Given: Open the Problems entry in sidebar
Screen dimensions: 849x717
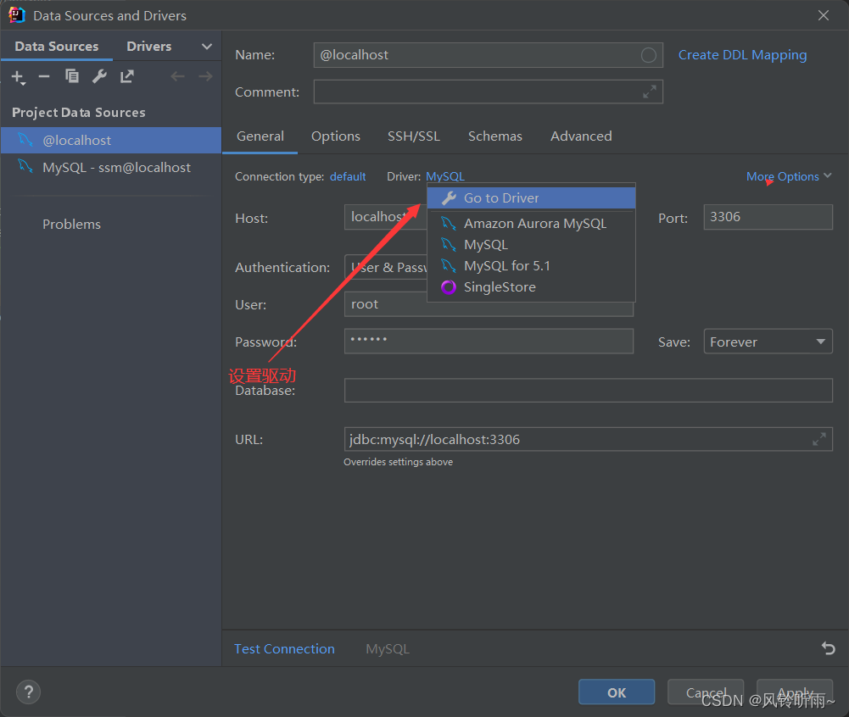Looking at the screenshot, I should point(71,224).
